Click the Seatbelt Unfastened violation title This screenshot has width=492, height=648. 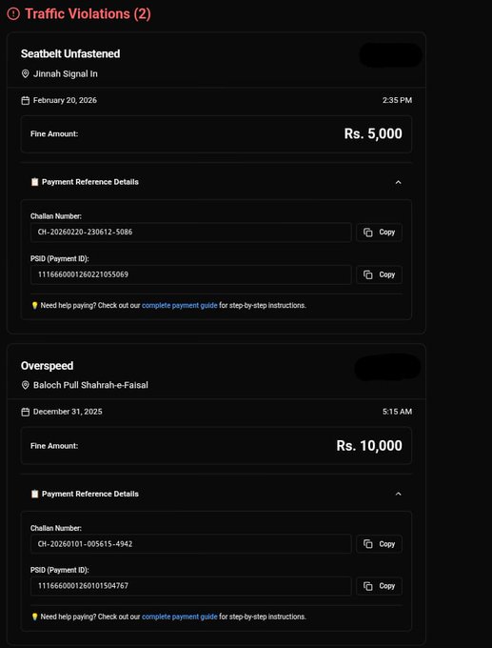point(70,53)
